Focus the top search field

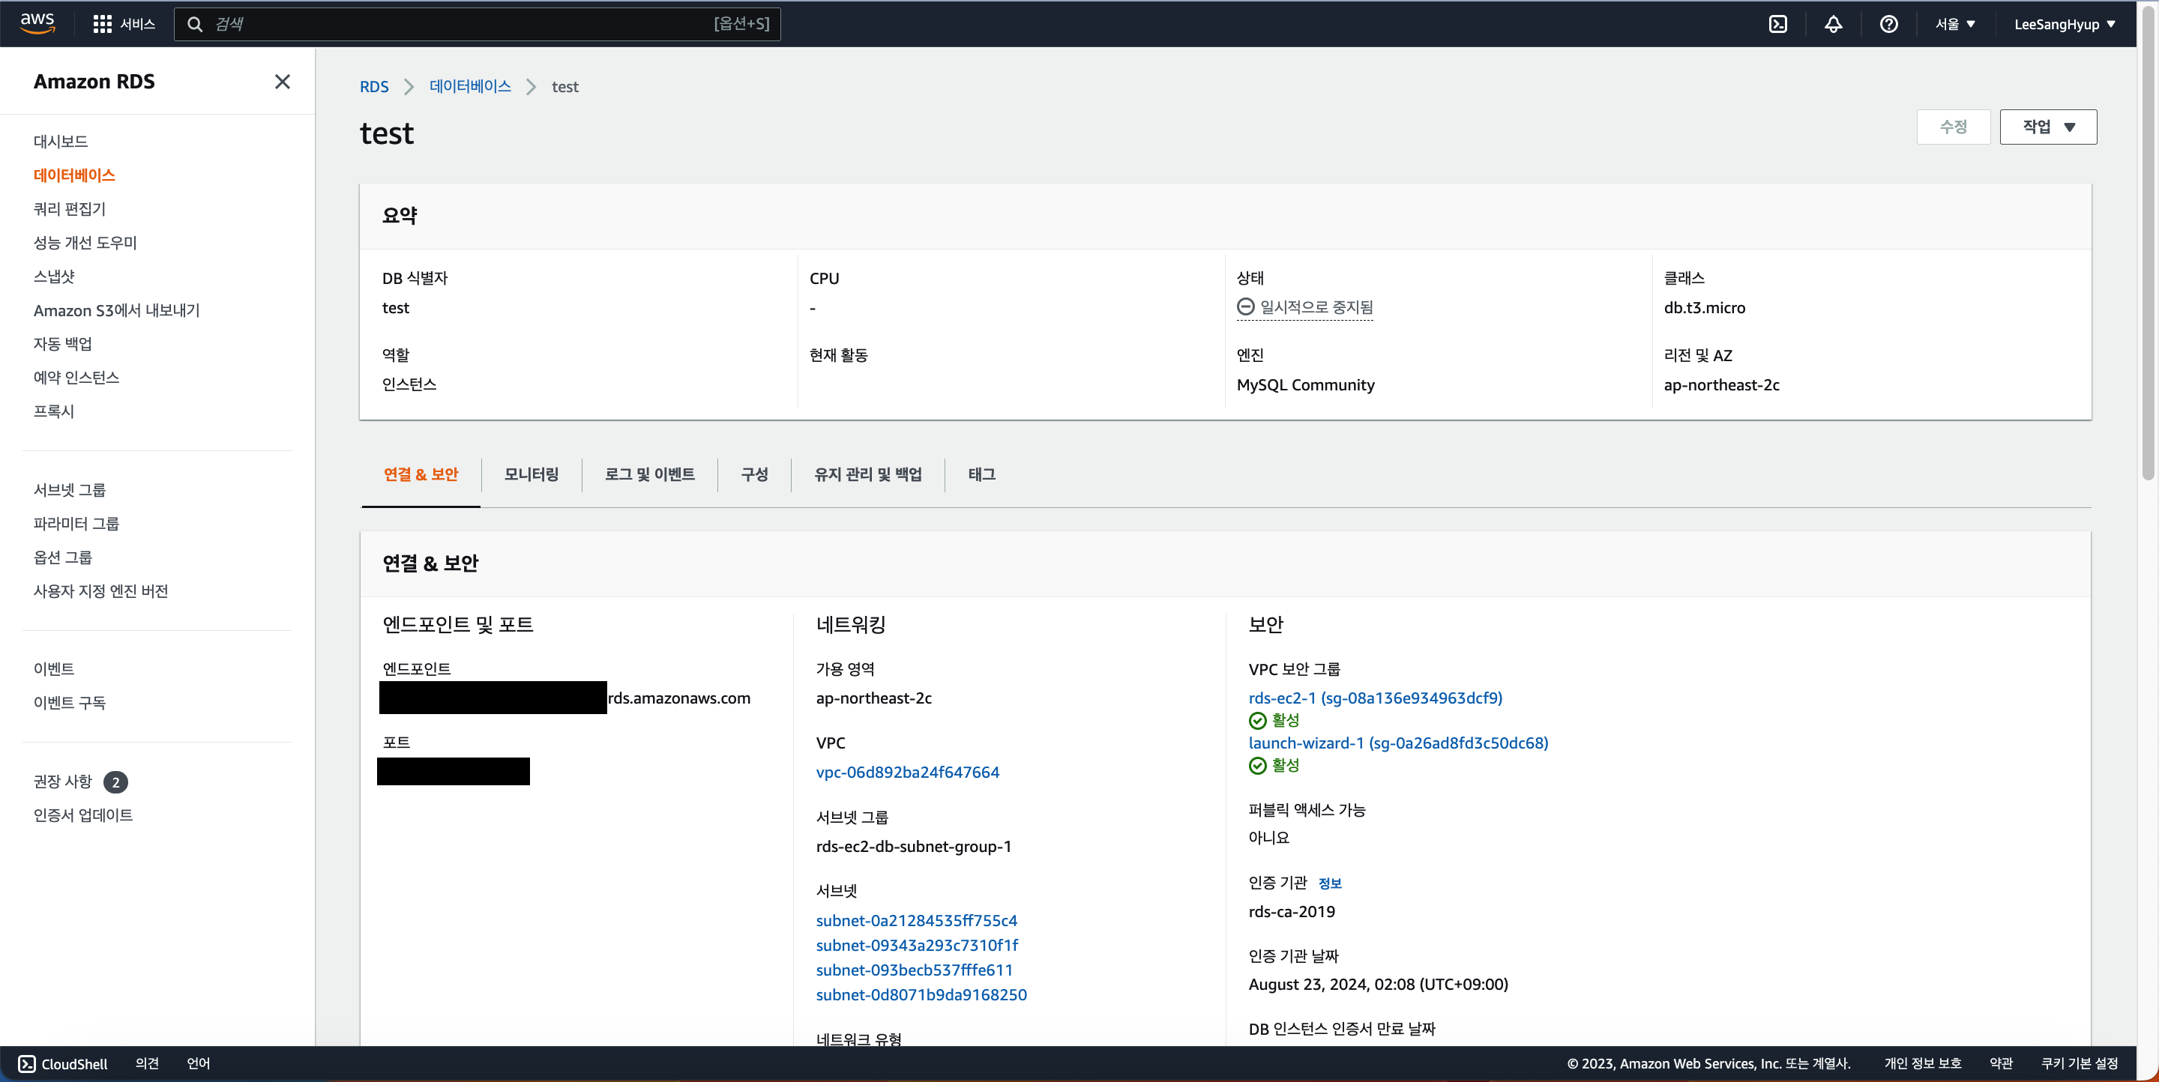477,24
